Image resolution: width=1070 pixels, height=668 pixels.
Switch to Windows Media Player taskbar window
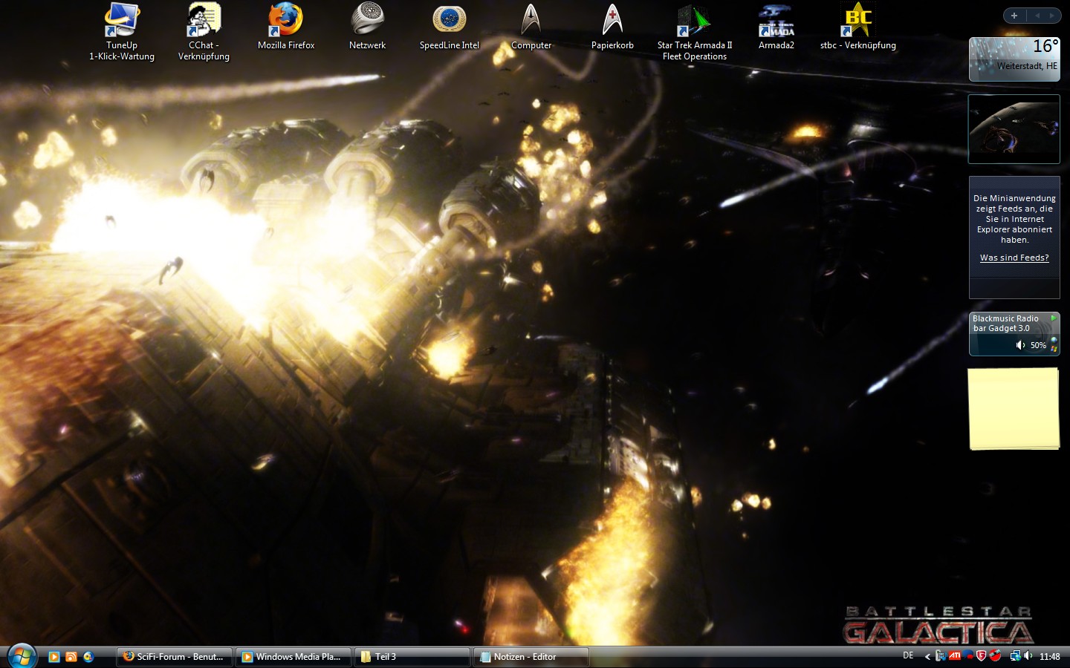point(293,657)
